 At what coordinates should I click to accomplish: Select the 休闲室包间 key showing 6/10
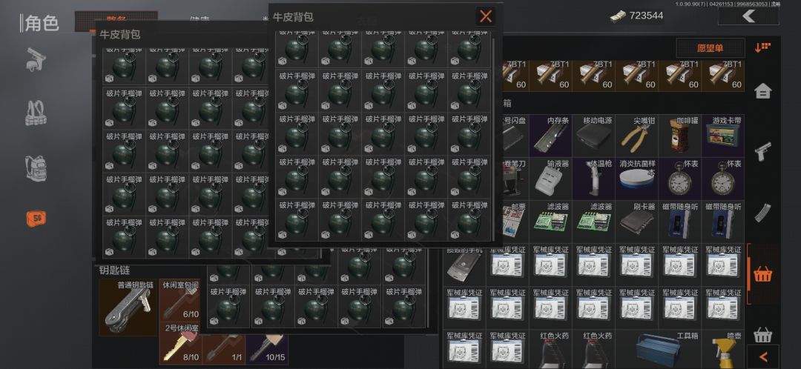tap(179, 299)
